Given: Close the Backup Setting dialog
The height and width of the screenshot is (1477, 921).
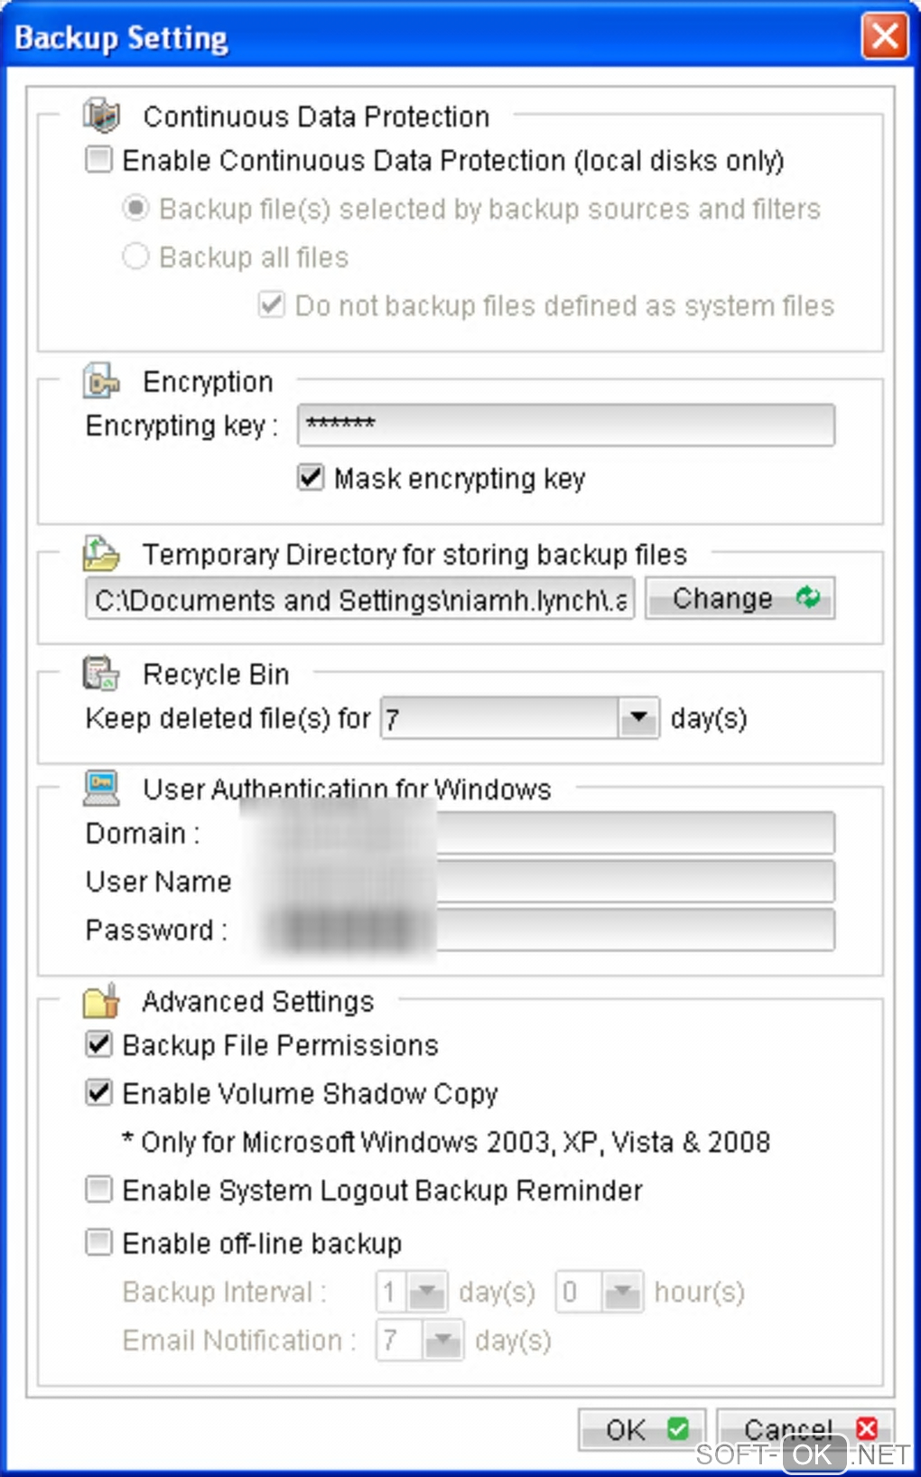Looking at the screenshot, I should (x=884, y=36).
